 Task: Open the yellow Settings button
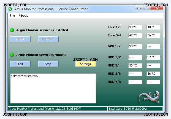pos(86,64)
